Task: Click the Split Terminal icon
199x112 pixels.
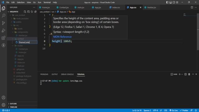Action: tap(185, 74)
